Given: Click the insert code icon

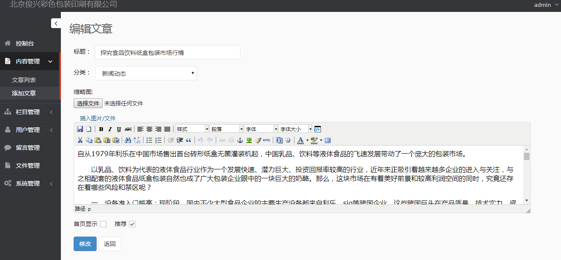Looking at the screenshot, I should point(318,129).
